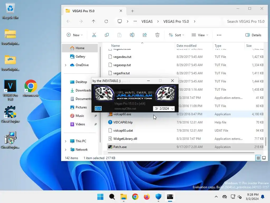The height and width of the screenshot is (203, 270).
Task: Open the clock showing 9:28 PM
Action: point(252,197)
